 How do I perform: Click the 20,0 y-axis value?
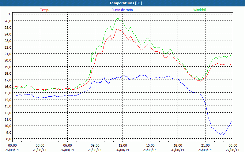point(8,60)
